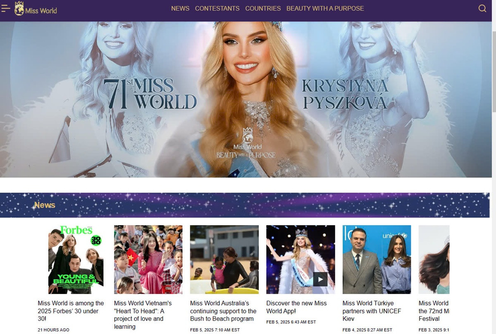Click "Discover the new Miss World App!" headline

pos(296,307)
